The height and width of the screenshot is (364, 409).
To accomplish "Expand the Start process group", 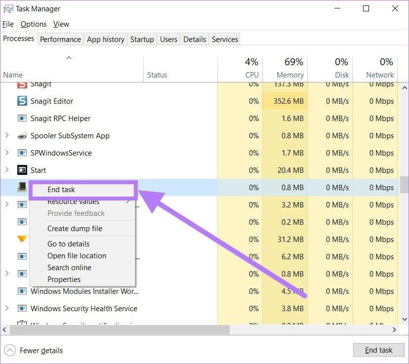I will tap(7, 170).
